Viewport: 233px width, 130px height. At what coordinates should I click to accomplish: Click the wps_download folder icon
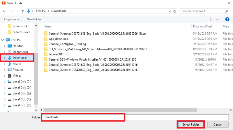(46, 39)
